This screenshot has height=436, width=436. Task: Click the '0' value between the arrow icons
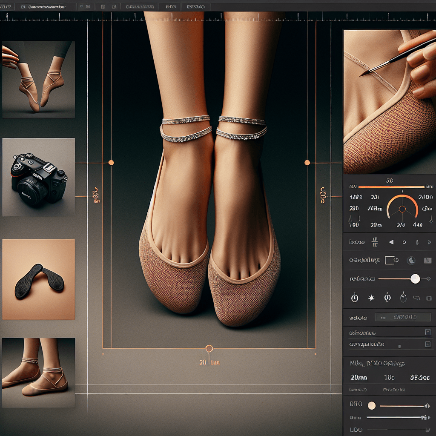coord(404,242)
